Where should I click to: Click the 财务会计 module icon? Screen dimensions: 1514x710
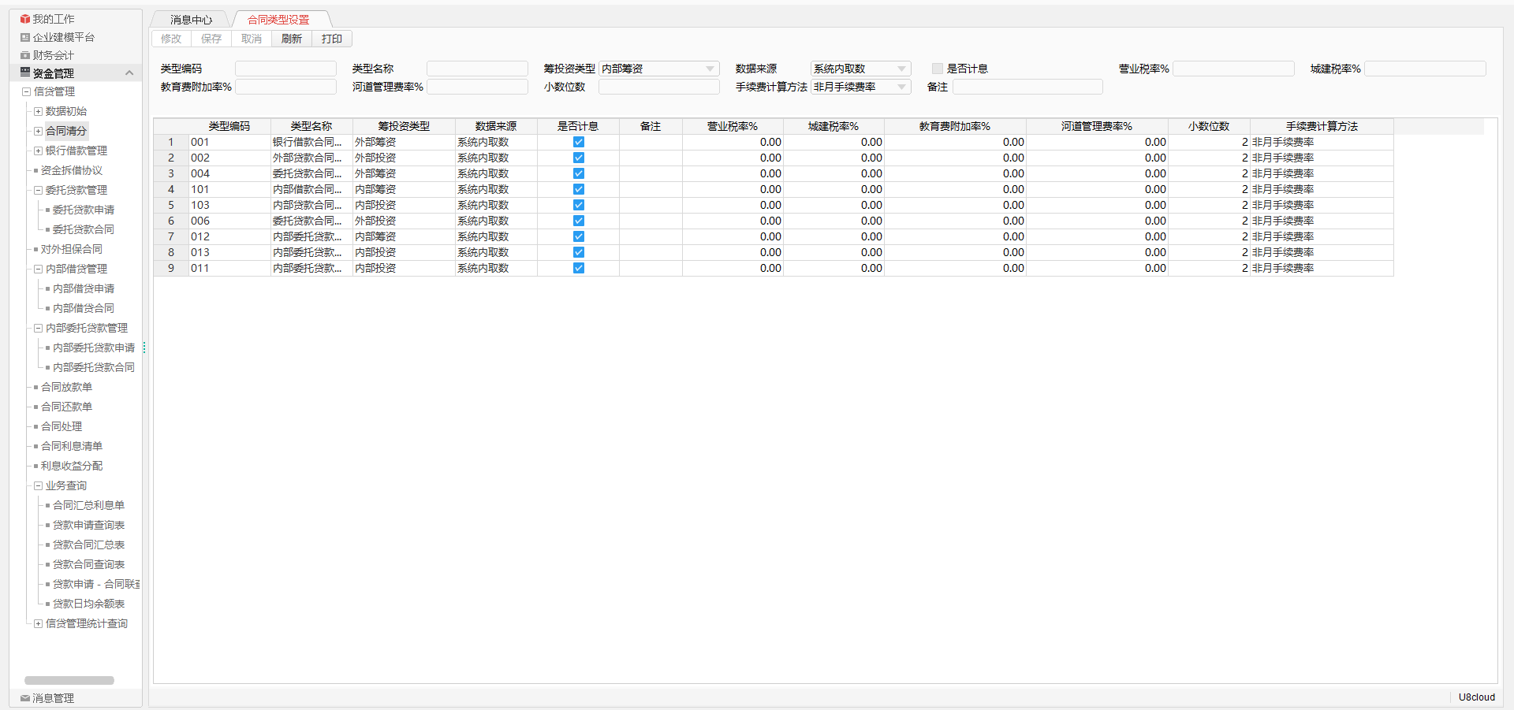pos(25,55)
